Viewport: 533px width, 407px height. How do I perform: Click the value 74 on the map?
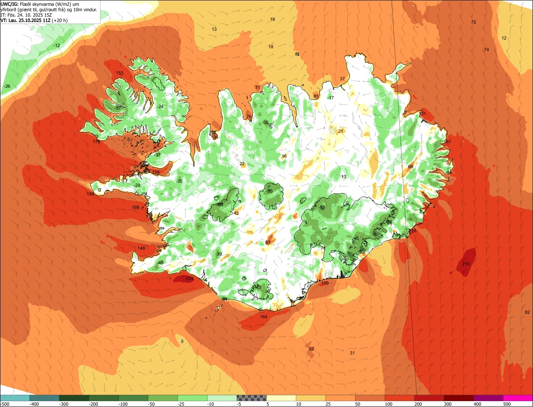click(486, 50)
